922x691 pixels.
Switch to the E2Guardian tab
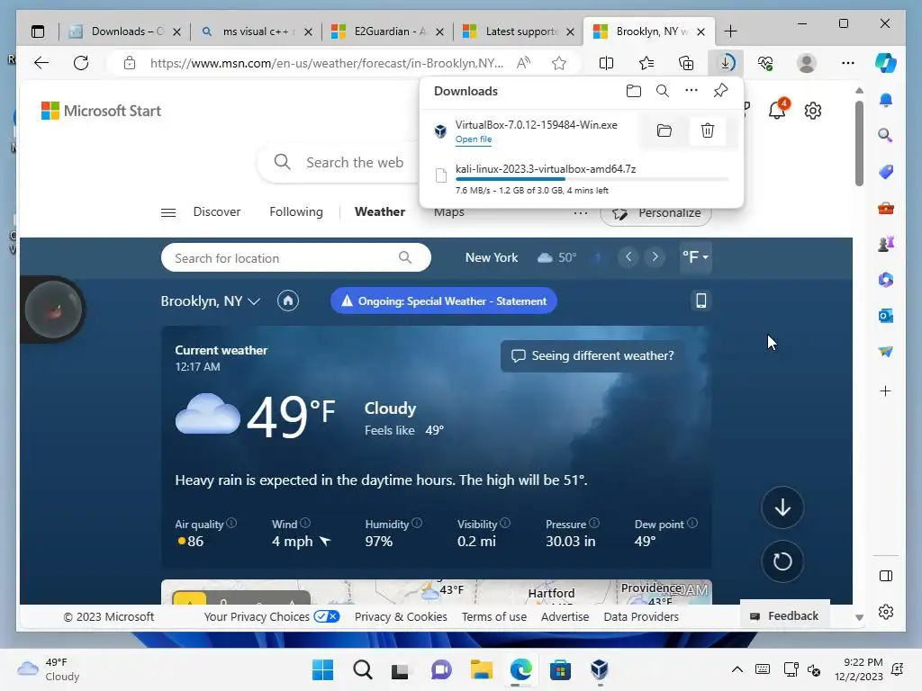pyautogui.click(x=387, y=31)
